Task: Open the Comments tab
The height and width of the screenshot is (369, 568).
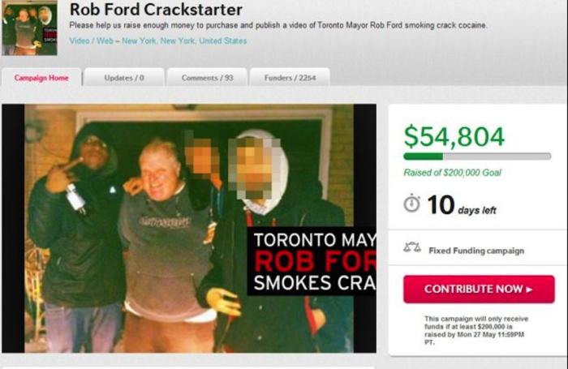Action: (x=207, y=78)
